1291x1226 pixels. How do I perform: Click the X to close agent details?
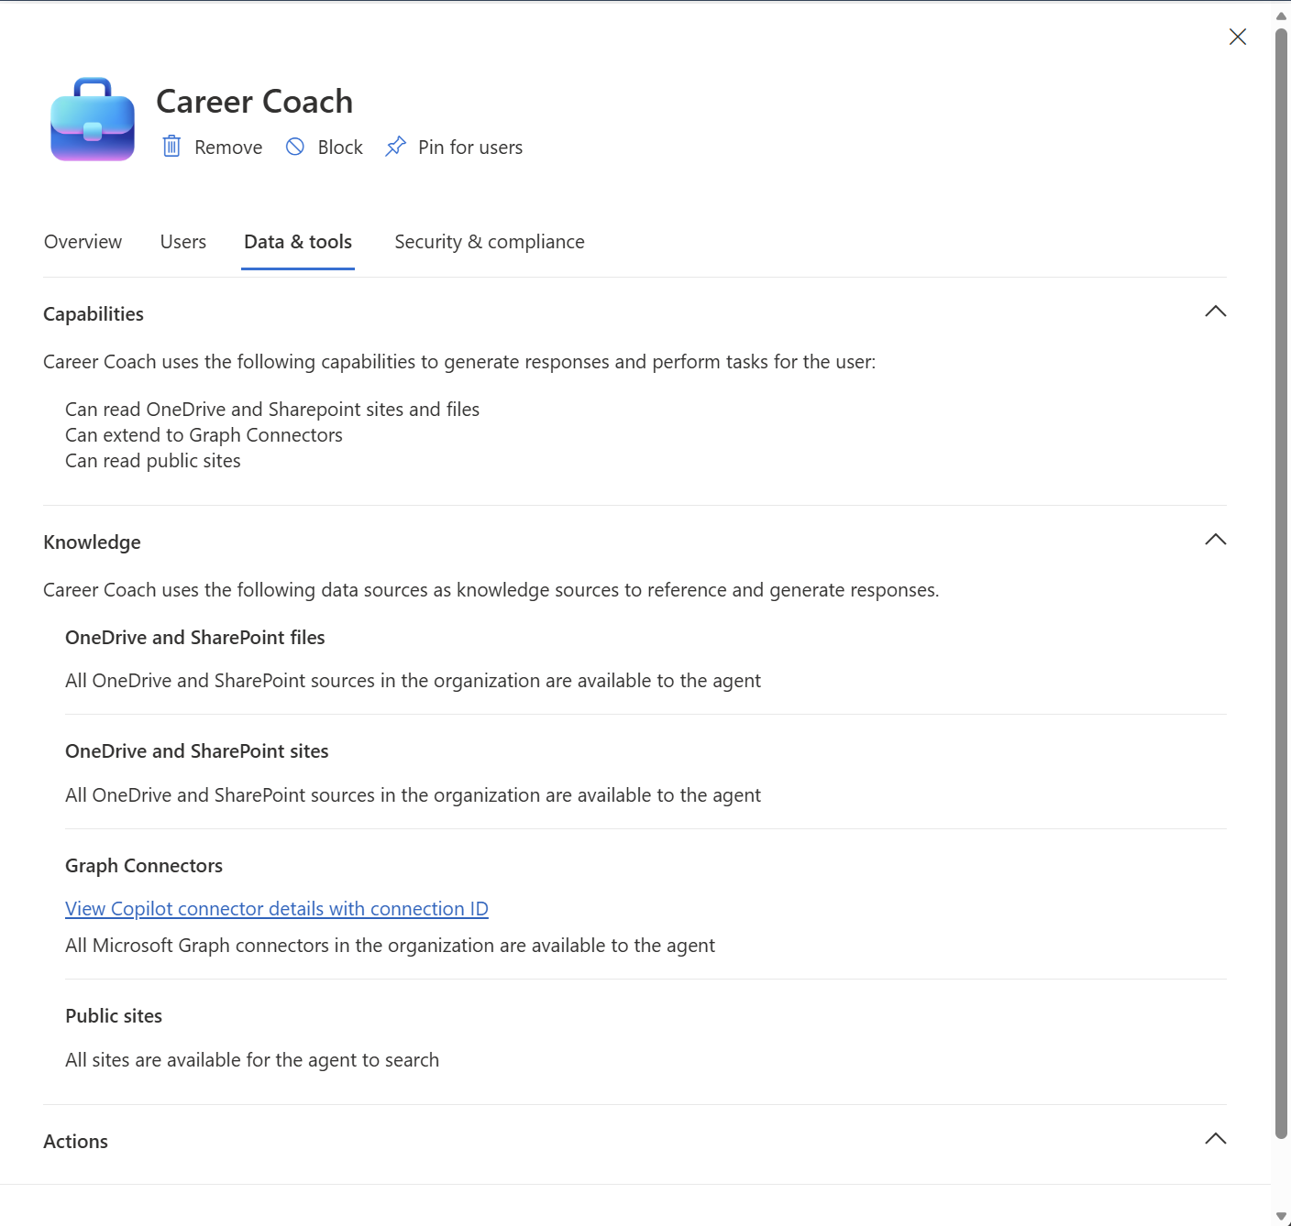(x=1237, y=37)
